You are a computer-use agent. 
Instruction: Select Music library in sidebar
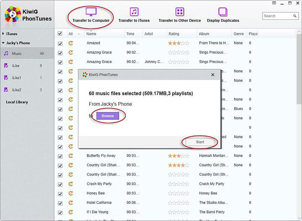[x=27, y=53]
